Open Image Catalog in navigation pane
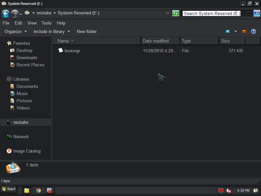 pos(27,151)
